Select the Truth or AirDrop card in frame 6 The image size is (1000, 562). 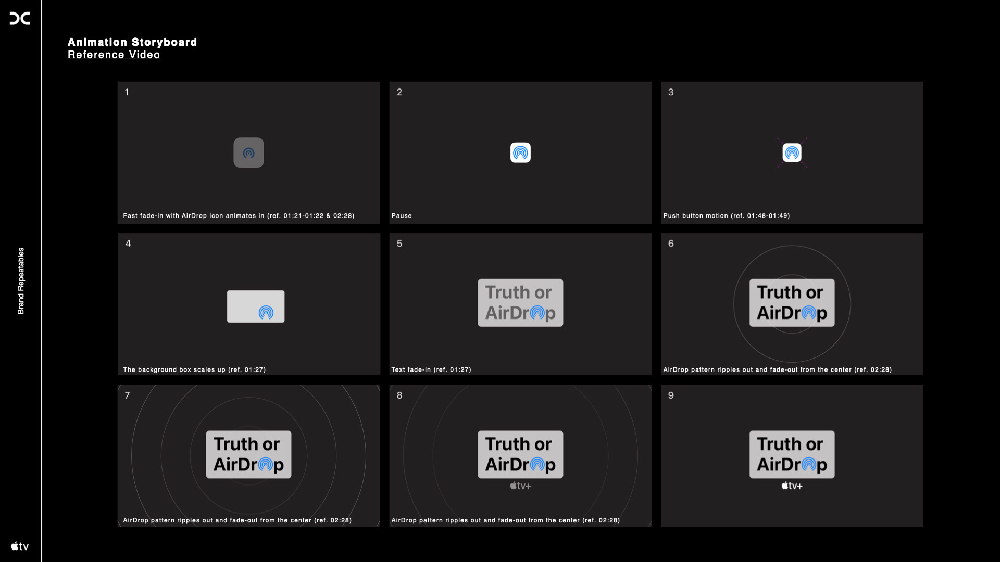792,303
